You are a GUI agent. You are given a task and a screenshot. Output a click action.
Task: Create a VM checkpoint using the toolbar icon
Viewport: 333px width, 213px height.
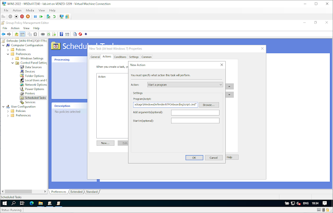pos(48,17)
